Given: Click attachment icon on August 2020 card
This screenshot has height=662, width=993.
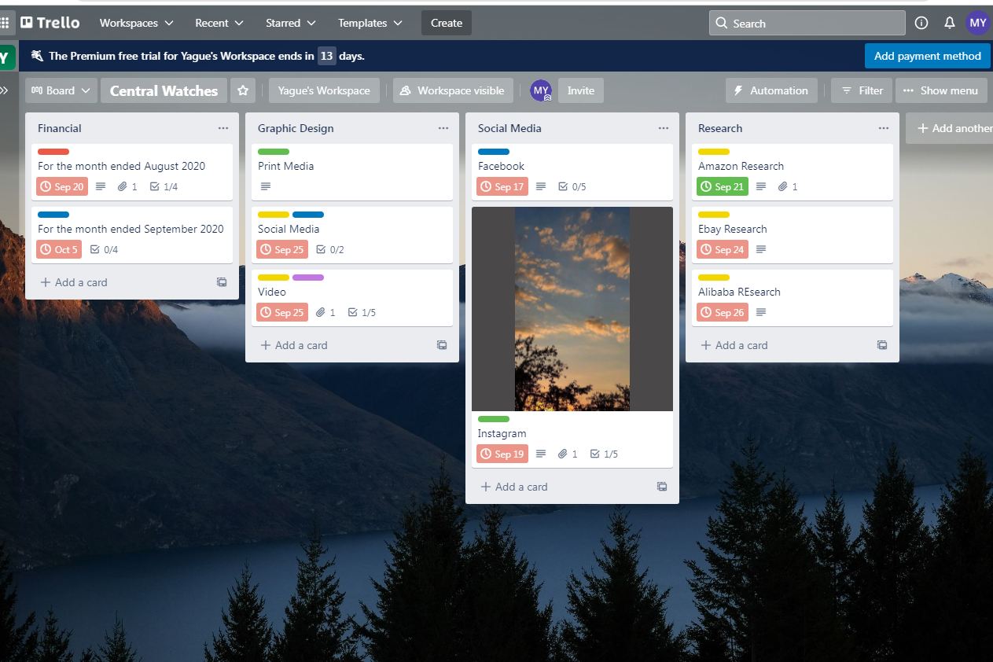Looking at the screenshot, I should 122,186.
